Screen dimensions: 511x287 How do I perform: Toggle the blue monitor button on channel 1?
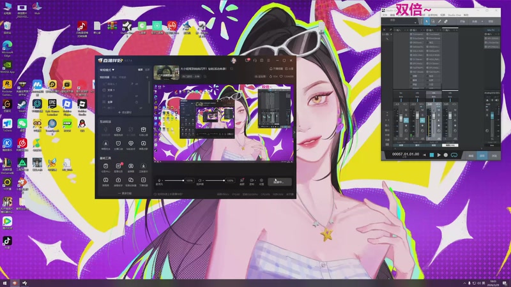click(x=406, y=121)
